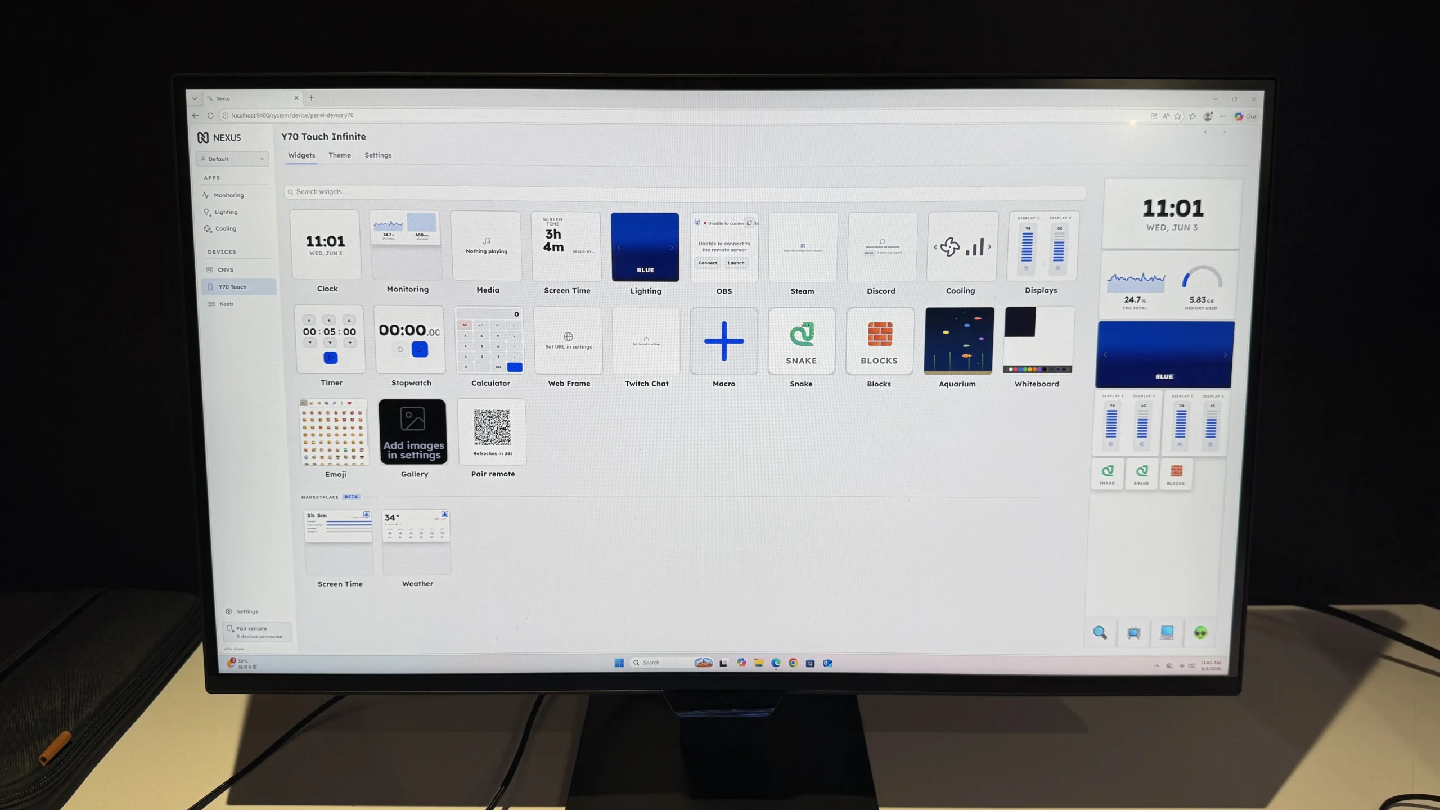
Task: Add the Macro plus widget
Action: (x=724, y=341)
